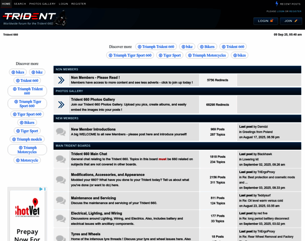This screenshot has width=305, height=241.
Task: Click the speech bubble icon beside Modifications, Accessories board
Action: point(61,180)
